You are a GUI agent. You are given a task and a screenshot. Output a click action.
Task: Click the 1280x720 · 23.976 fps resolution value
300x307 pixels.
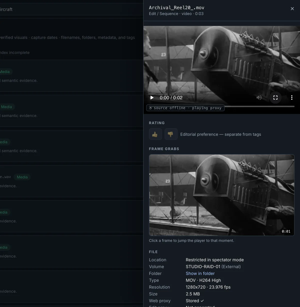(208, 287)
